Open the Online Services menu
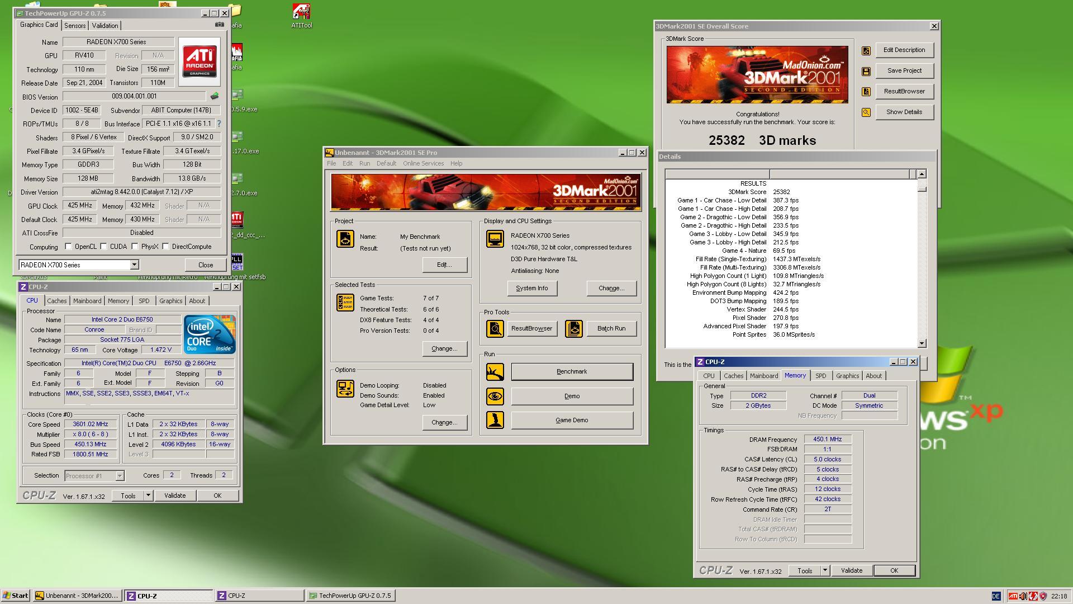Image resolution: width=1073 pixels, height=604 pixels. point(423,163)
